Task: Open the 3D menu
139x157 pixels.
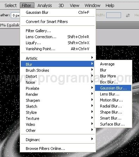Action: tap(61, 6)
